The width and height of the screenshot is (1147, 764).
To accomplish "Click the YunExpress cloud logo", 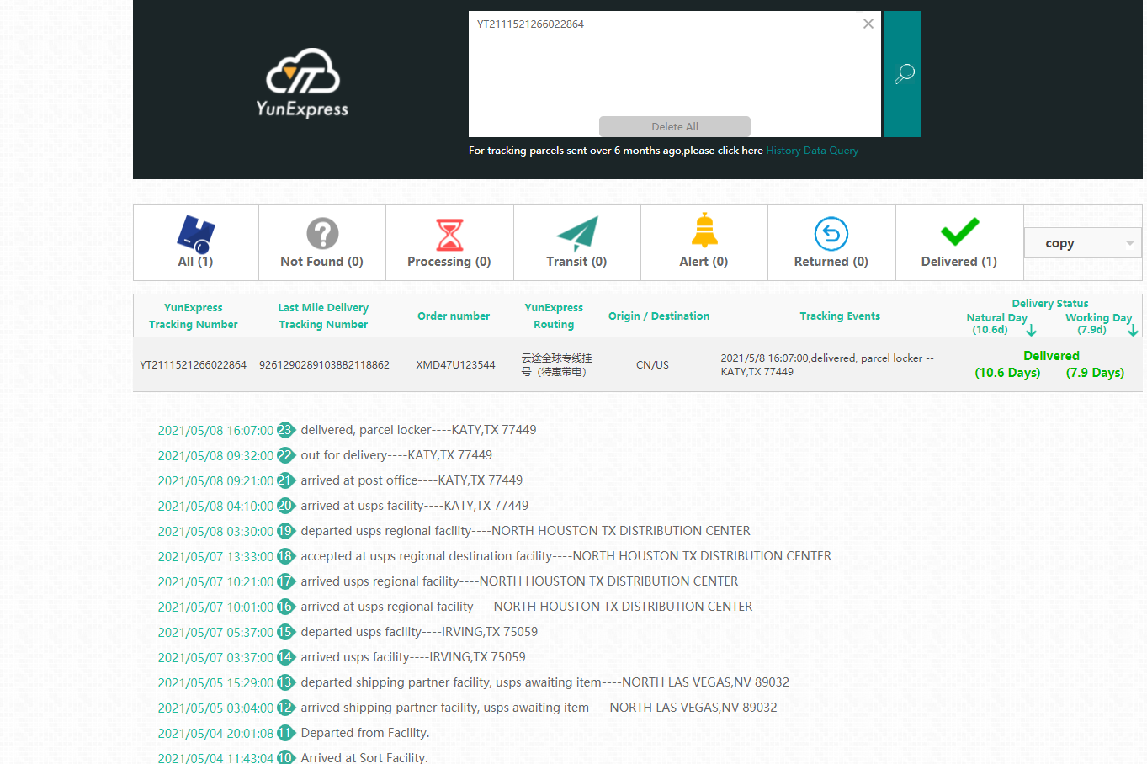I will click(302, 82).
